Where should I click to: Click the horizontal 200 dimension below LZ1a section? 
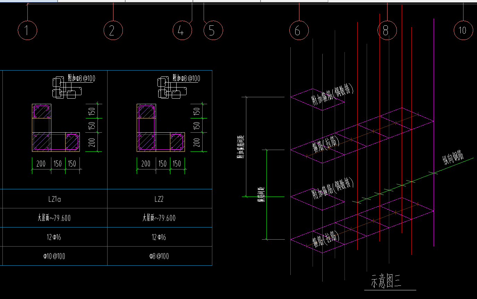tap(41, 164)
